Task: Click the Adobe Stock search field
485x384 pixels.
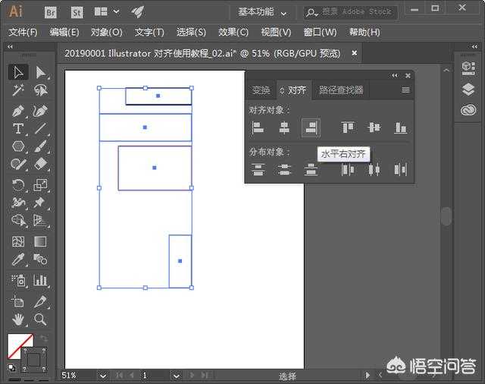Action: point(350,12)
